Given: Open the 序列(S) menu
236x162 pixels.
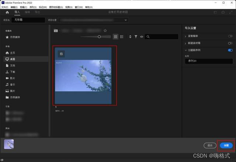Looking at the screenshot, I should pyautogui.click(x=33, y=7).
